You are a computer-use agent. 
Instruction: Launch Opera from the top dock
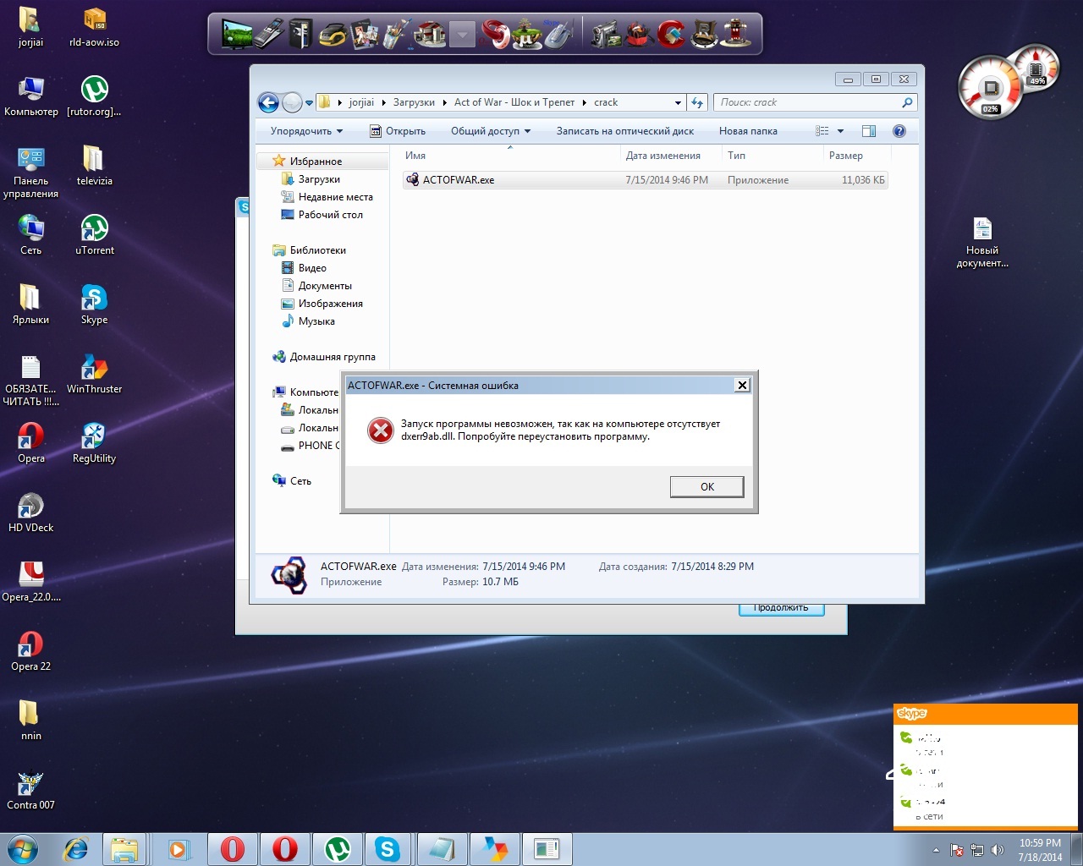pyautogui.click(x=496, y=34)
